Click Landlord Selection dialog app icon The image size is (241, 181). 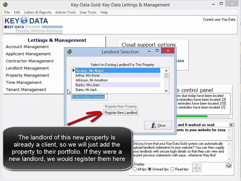[70, 52]
